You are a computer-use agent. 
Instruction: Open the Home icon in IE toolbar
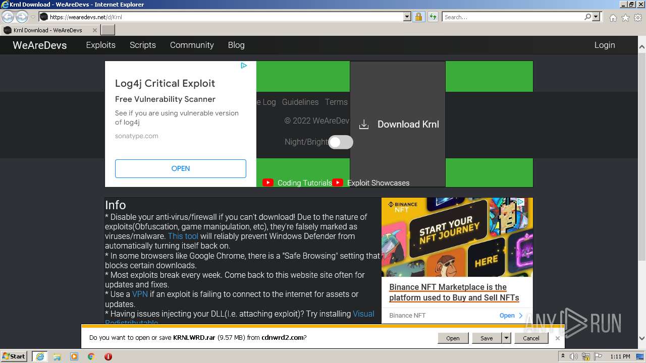pyautogui.click(x=613, y=18)
